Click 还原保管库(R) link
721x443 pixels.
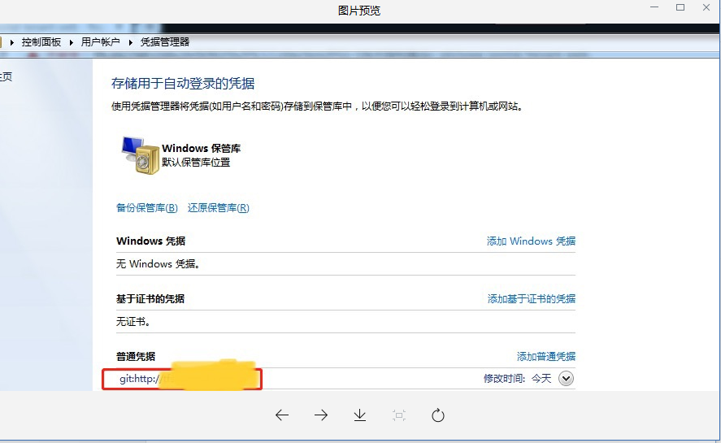point(219,208)
